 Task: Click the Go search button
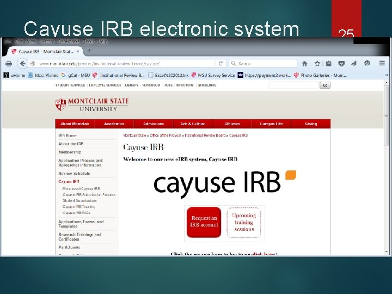325,85
